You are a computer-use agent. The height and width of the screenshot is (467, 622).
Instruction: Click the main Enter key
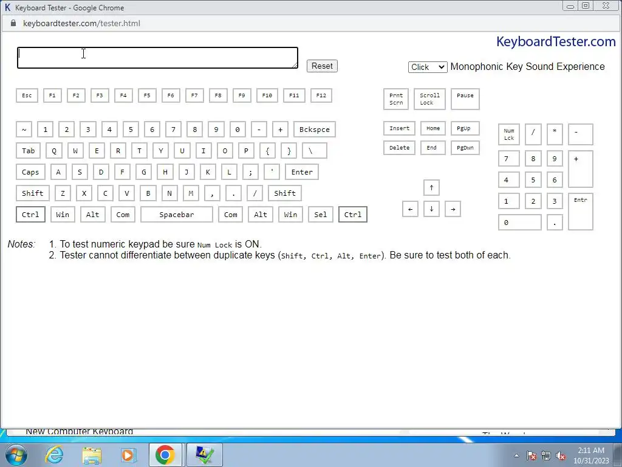[x=302, y=172]
